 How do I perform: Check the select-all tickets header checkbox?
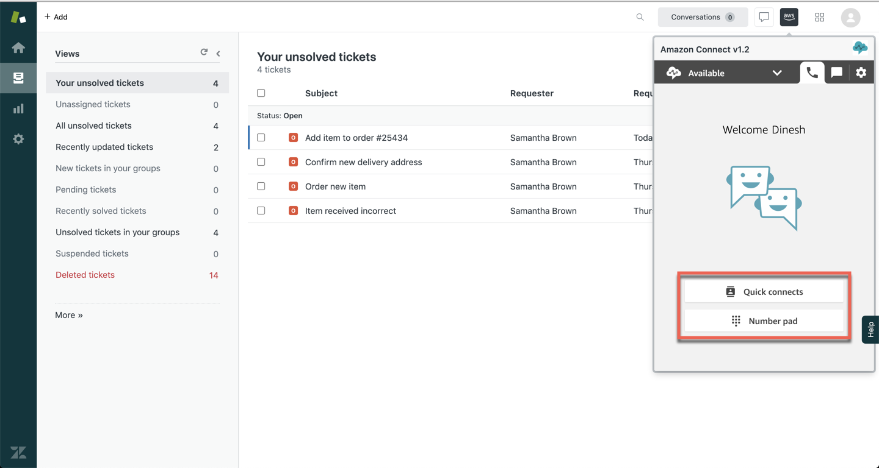coord(261,93)
